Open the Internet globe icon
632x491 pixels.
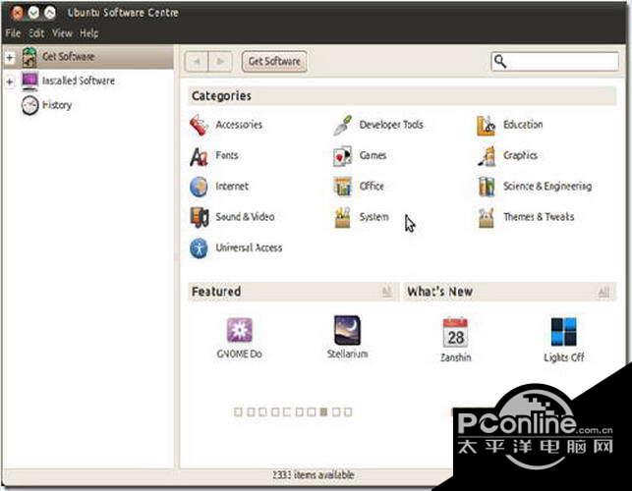click(x=199, y=187)
